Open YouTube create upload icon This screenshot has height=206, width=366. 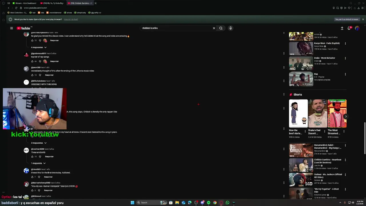coord(342,28)
